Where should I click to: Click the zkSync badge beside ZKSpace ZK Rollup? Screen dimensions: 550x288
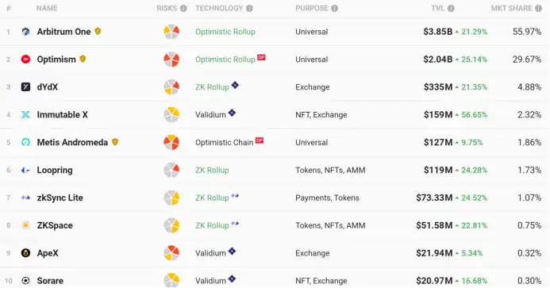point(235,223)
